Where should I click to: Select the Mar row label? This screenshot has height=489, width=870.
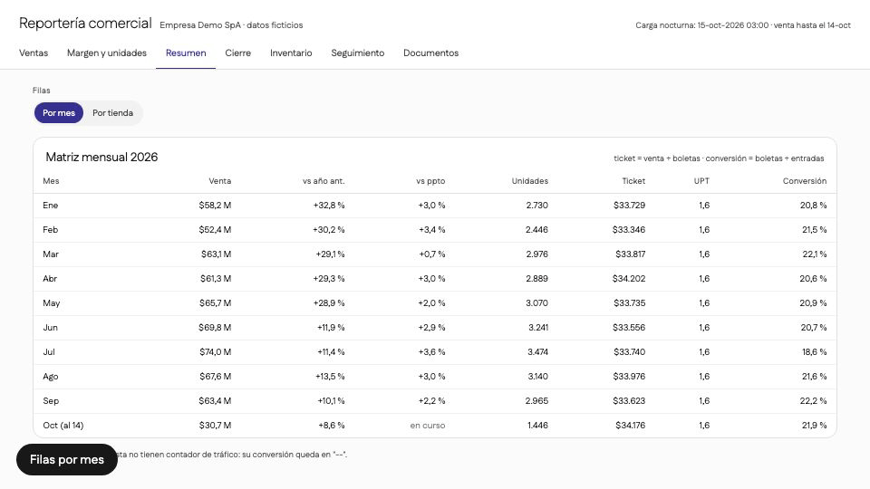point(51,254)
